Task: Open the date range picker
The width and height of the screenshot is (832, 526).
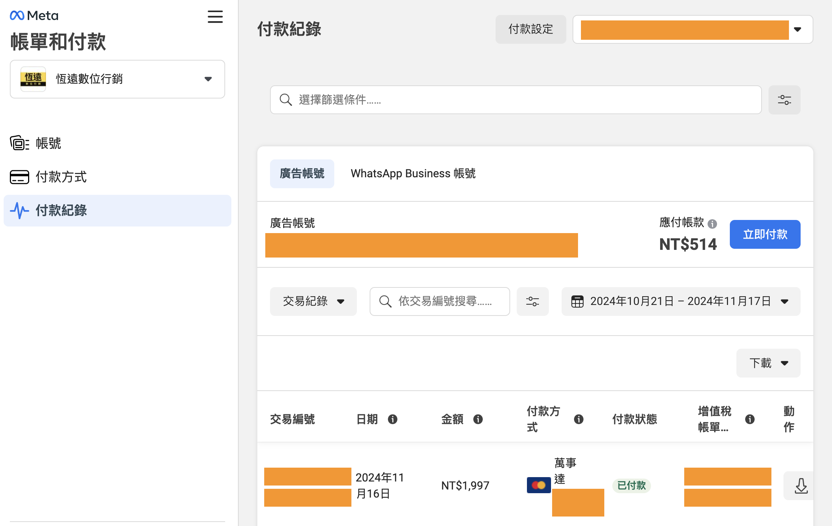Action: coord(681,301)
